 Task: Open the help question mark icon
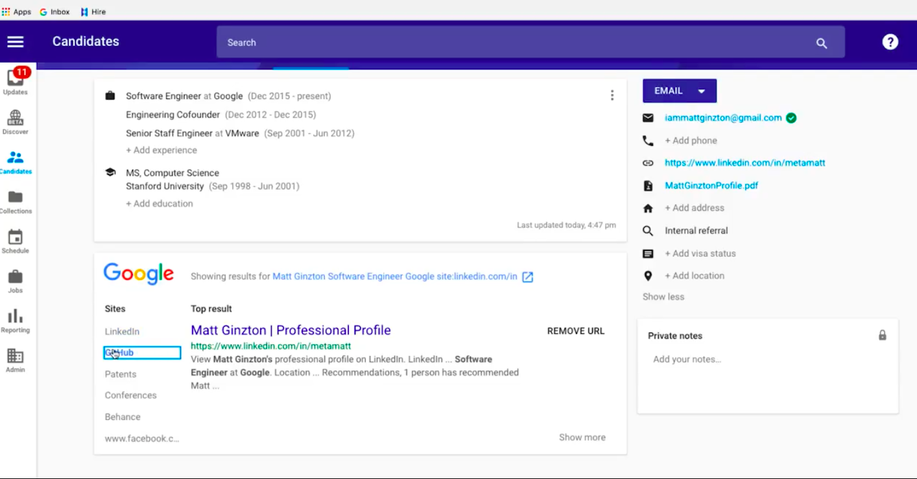[x=890, y=42]
